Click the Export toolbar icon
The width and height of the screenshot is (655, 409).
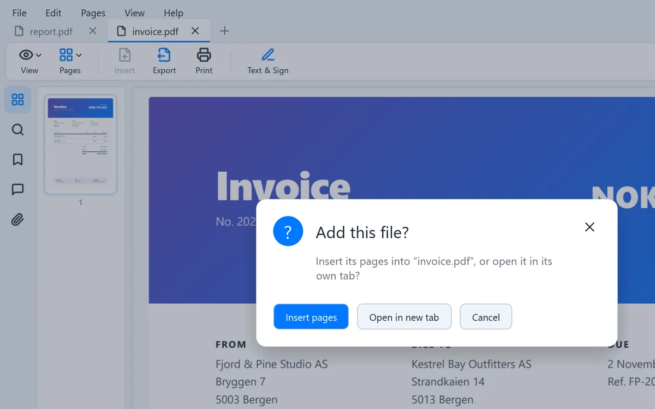(164, 55)
